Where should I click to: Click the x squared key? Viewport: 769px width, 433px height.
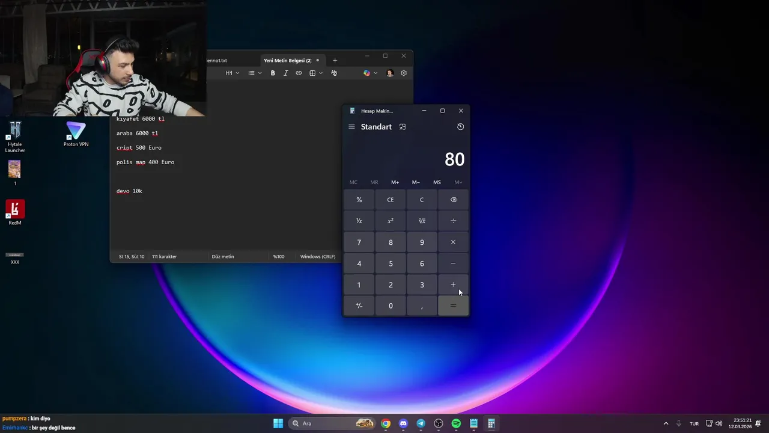click(x=391, y=221)
